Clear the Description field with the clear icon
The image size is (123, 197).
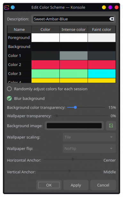coord(111,19)
